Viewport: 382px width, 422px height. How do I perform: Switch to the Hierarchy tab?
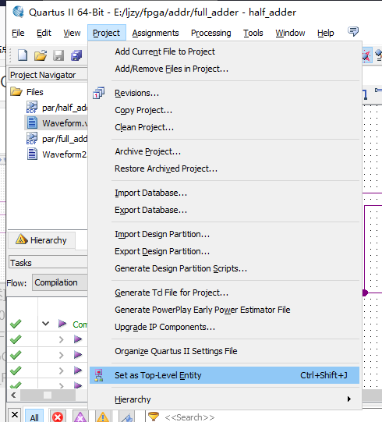click(41, 240)
